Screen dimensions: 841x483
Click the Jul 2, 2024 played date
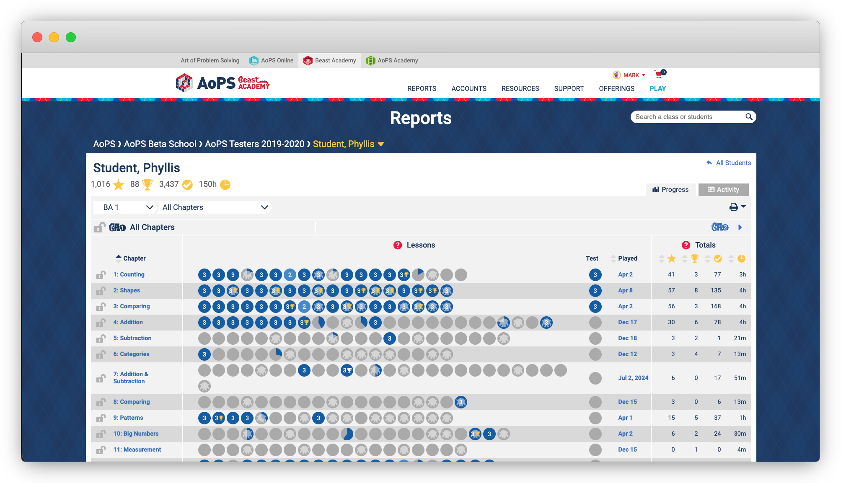[633, 378]
